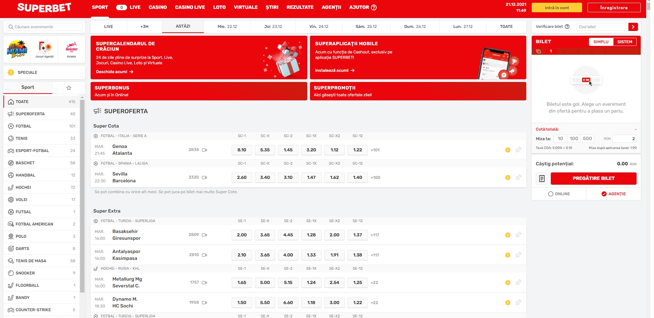Click the stream icon for Antalyaspor Kasimpasa
This screenshot has width=654, height=318.
[x=204, y=255]
